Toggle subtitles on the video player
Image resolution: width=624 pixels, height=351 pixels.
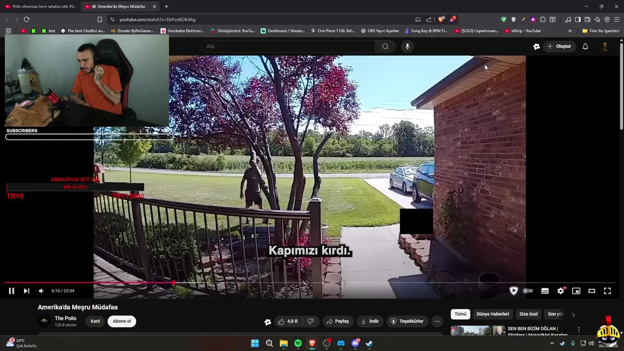click(x=545, y=291)
